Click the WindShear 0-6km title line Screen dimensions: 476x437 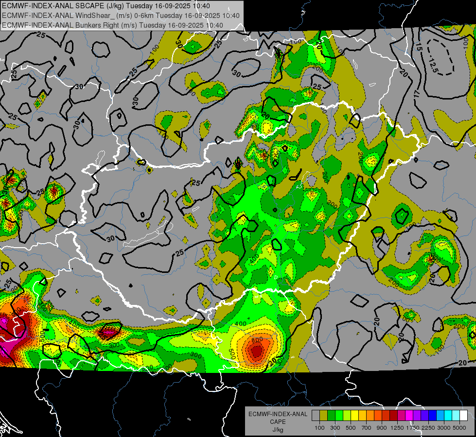(121, 16)
